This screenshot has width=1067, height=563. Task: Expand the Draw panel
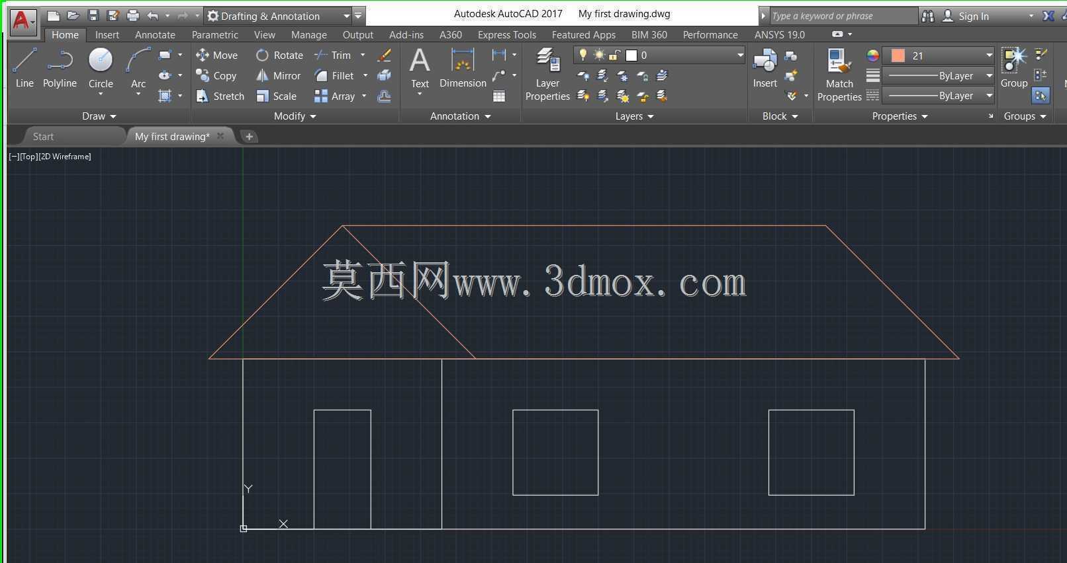point(99,116)
